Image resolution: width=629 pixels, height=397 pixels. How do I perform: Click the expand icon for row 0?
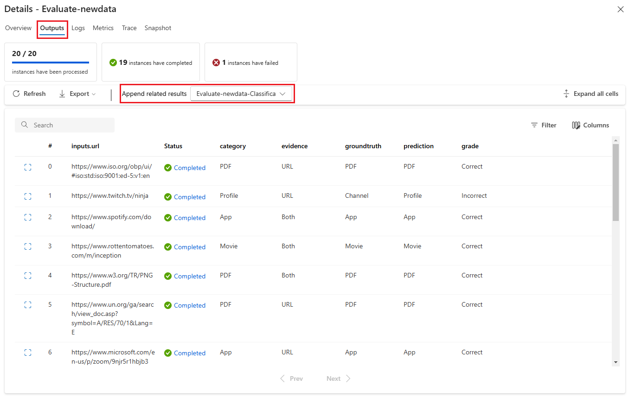pos(28,167)
